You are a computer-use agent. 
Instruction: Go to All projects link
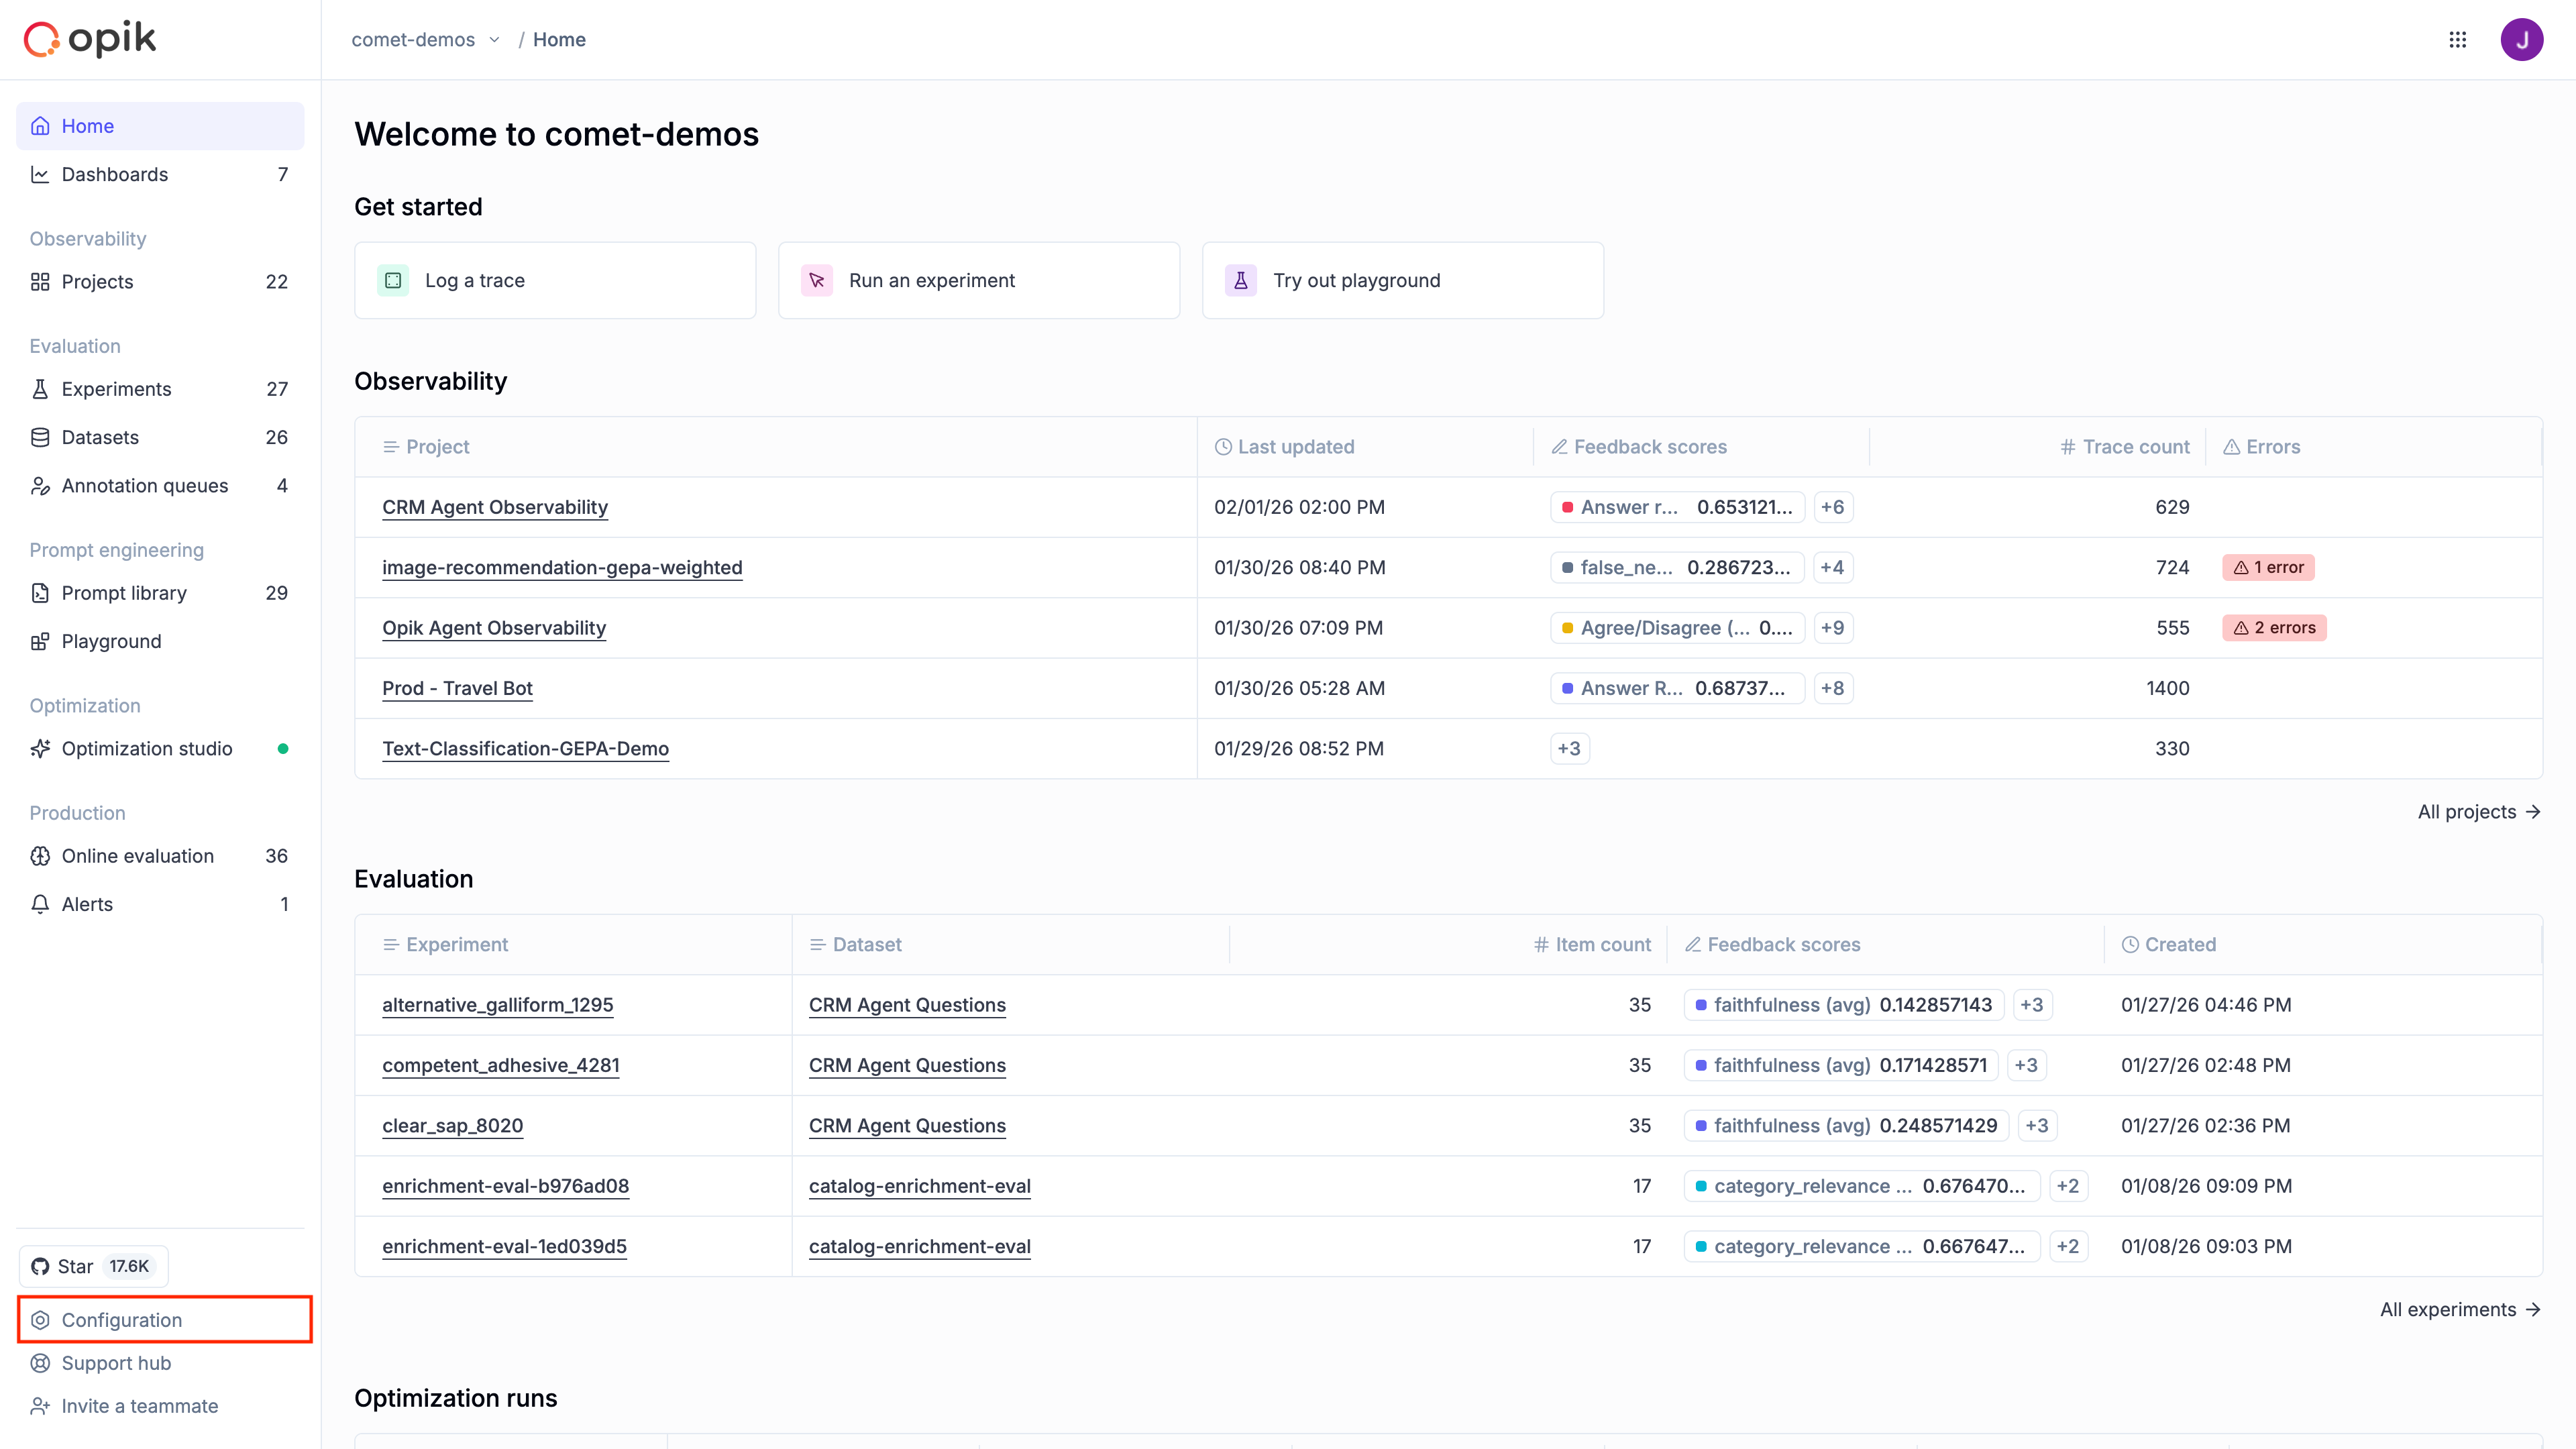[x=2478, y=812]
